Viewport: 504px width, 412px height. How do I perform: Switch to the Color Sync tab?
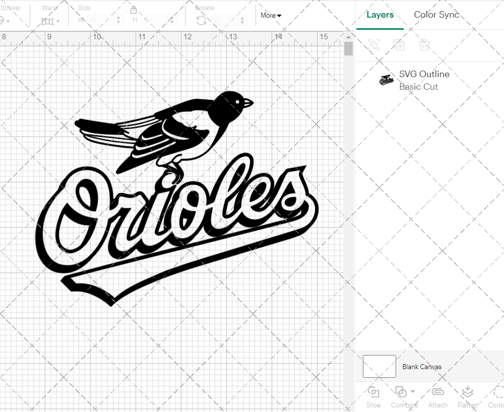coord(436,15)
